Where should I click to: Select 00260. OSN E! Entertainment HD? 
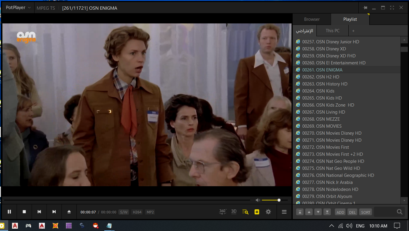coord(347,63)
